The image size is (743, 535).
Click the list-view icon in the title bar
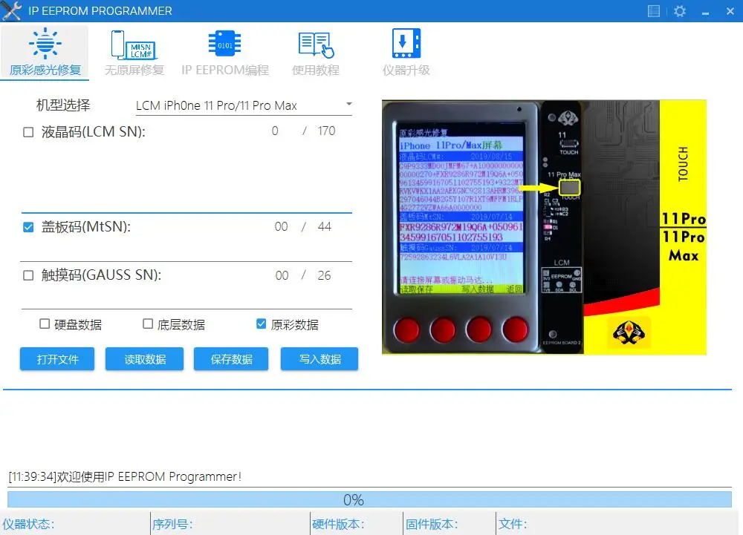[x=653, y=11]
